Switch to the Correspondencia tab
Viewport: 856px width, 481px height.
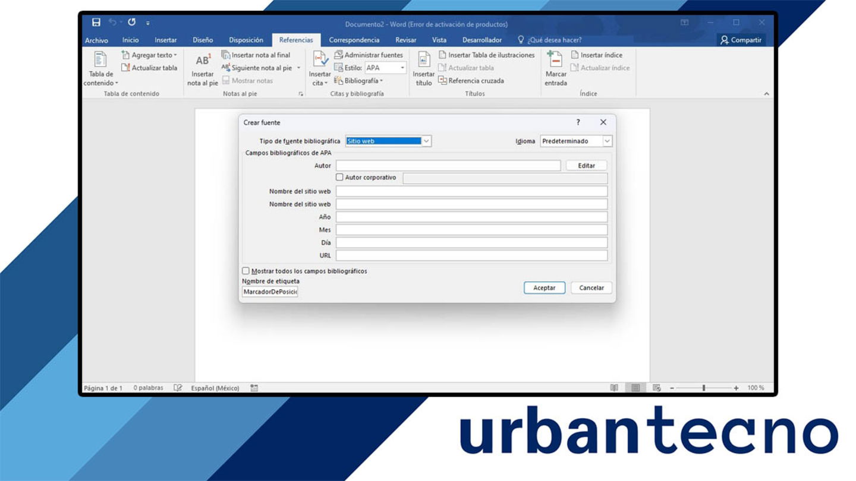pyautogui.click(x=354, y=40)
